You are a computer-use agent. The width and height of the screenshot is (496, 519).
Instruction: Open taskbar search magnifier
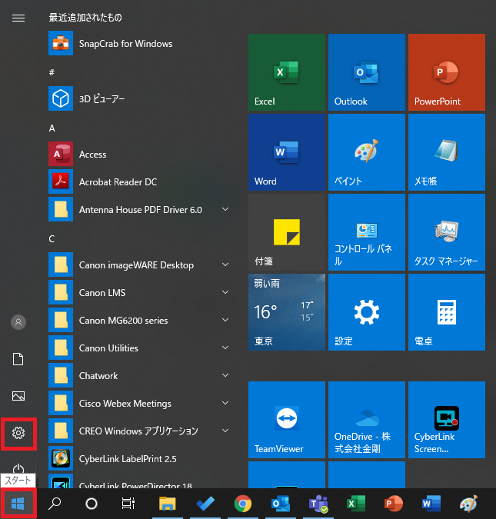coord(55,504)
